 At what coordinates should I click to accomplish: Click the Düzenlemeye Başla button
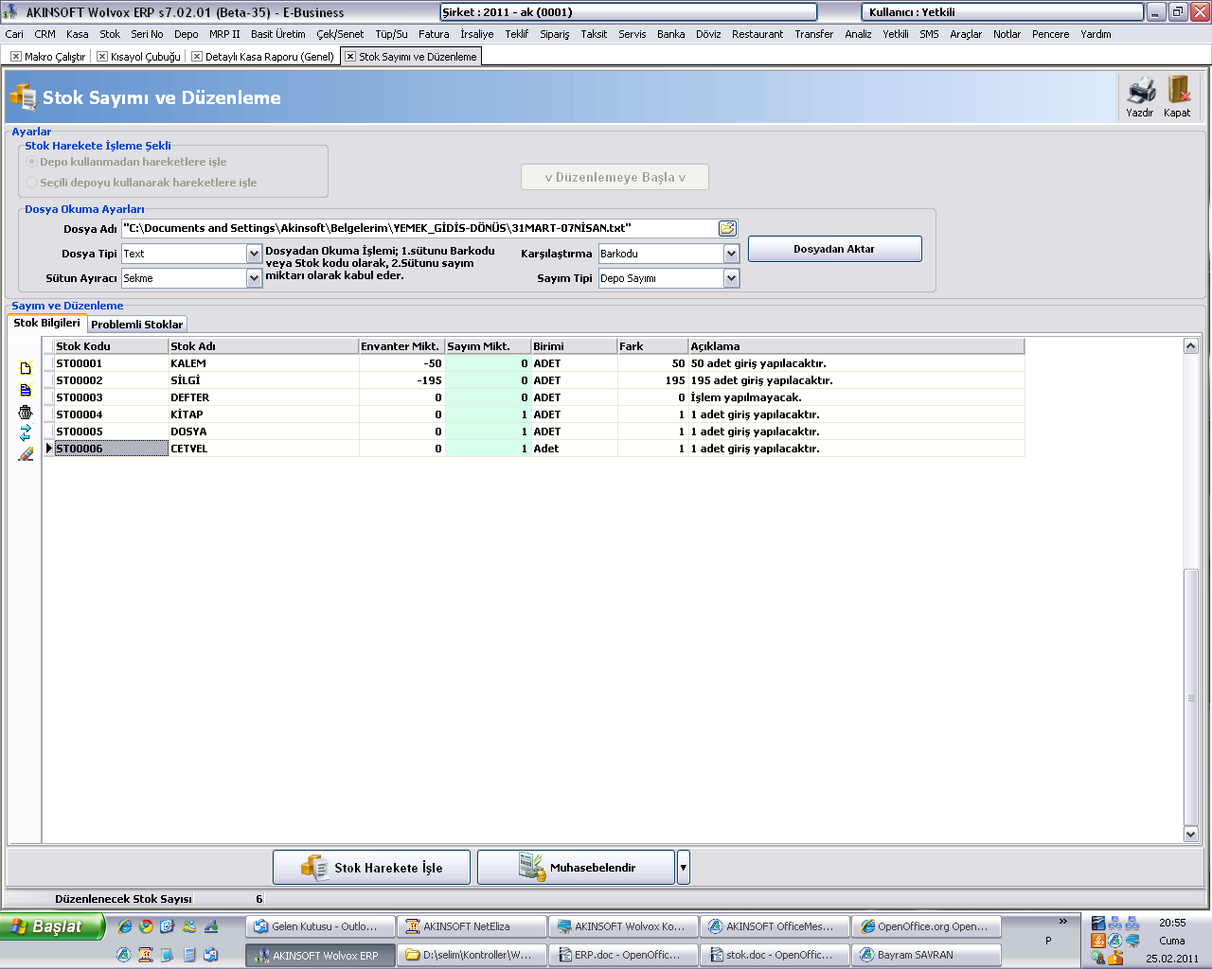click(x=615, y=177)
